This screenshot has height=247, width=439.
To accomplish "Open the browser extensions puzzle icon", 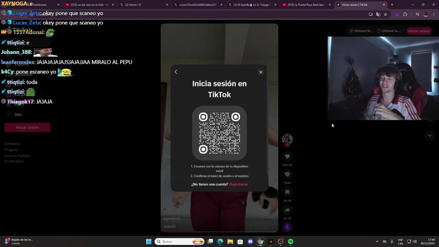I will [x=405, y=14].
